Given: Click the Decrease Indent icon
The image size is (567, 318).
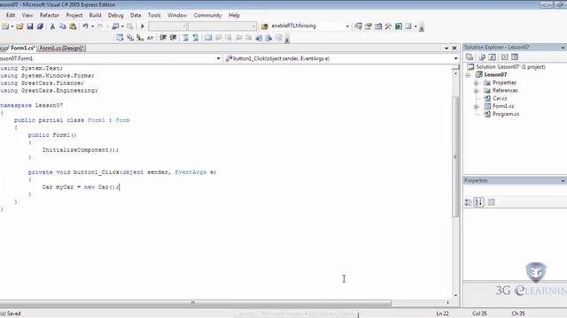Looking at the screenshot, I should 163,38.
